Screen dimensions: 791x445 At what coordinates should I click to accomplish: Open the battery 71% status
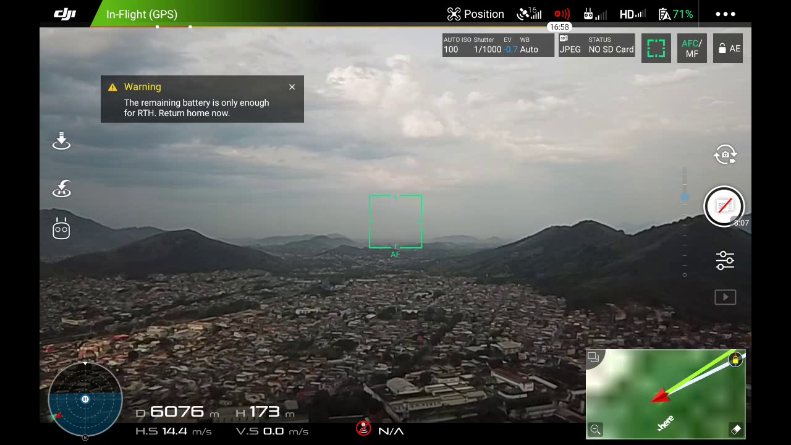click(x=675, y=14)
